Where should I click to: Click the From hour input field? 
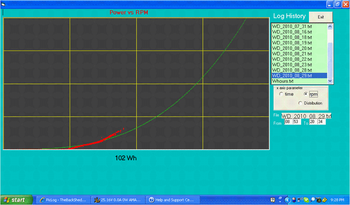click(x=288, y=122)
